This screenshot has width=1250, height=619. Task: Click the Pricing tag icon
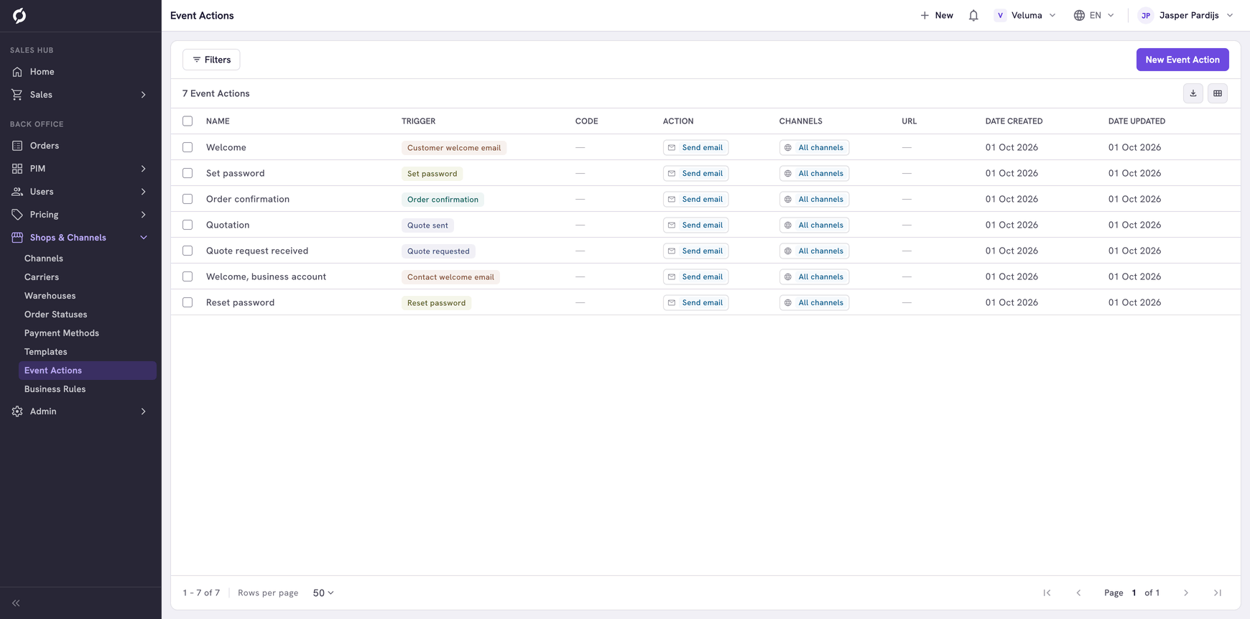point(17,215)
